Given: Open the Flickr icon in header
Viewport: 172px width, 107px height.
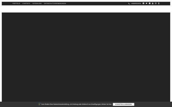Looking at the screenshot, I should click(150, 3).
